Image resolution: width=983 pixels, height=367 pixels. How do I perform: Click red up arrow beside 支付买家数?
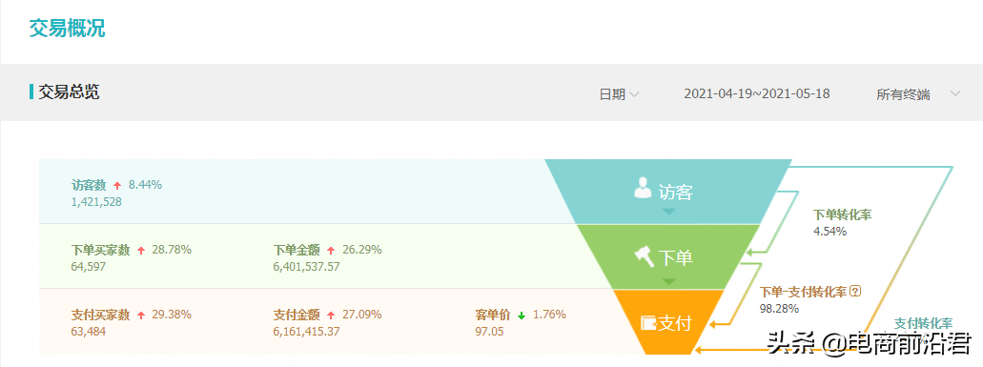[x=141, y=315]
